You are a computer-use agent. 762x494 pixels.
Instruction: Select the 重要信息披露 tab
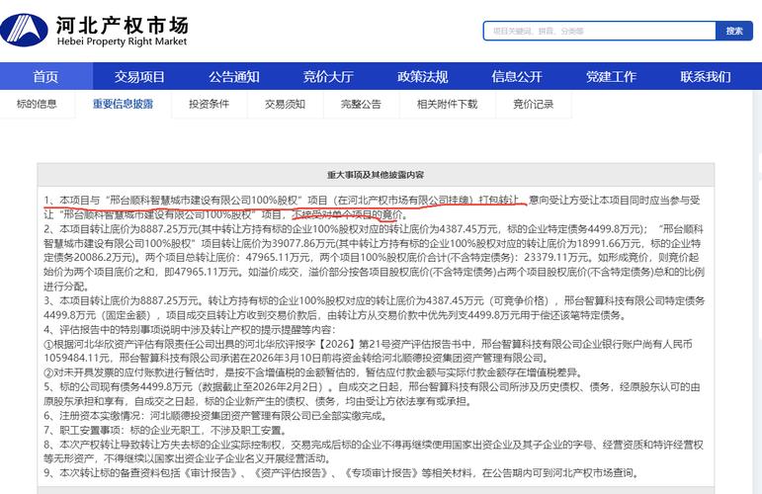[x=123, y=104]
